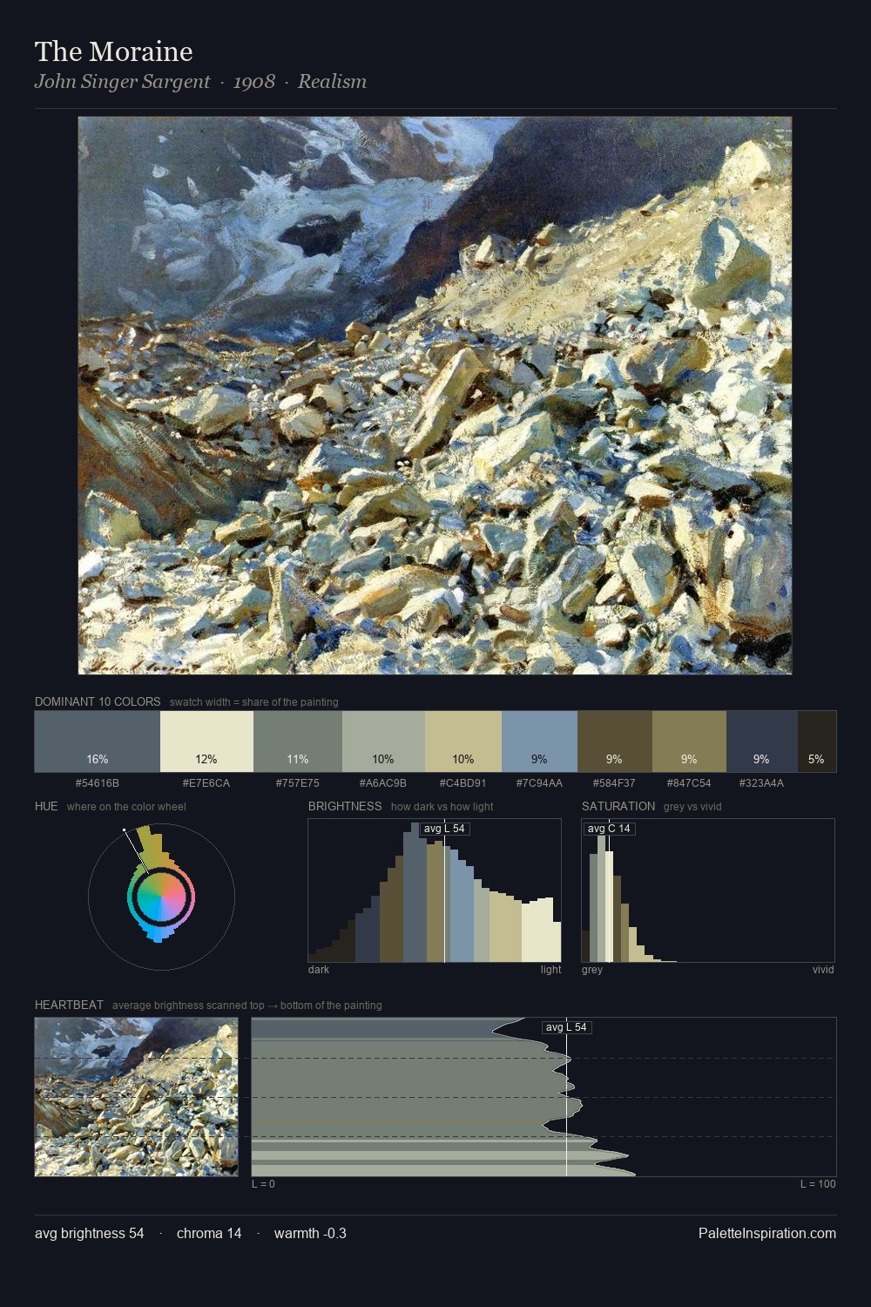Screen dimensions: 871x1307
Task: Click the saturation histogram chart
Action: click(708, 891)
